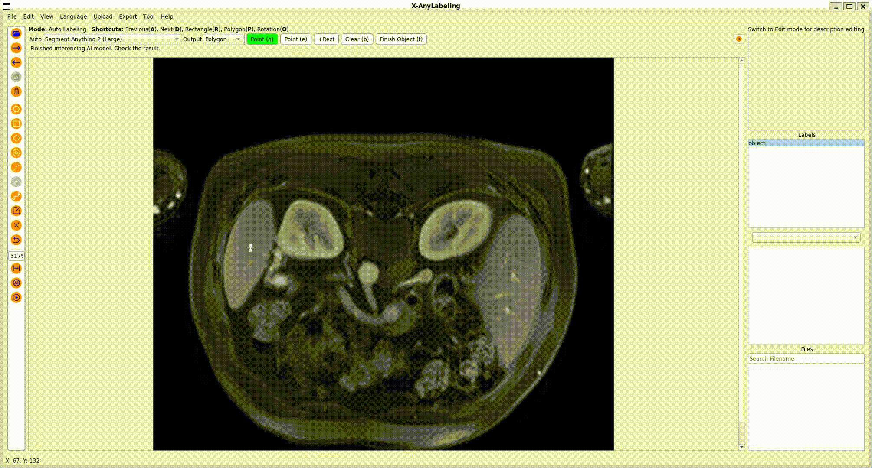Open the empty combo box below Labels
The height and width of the screenshot is (468, 872).
806,237
